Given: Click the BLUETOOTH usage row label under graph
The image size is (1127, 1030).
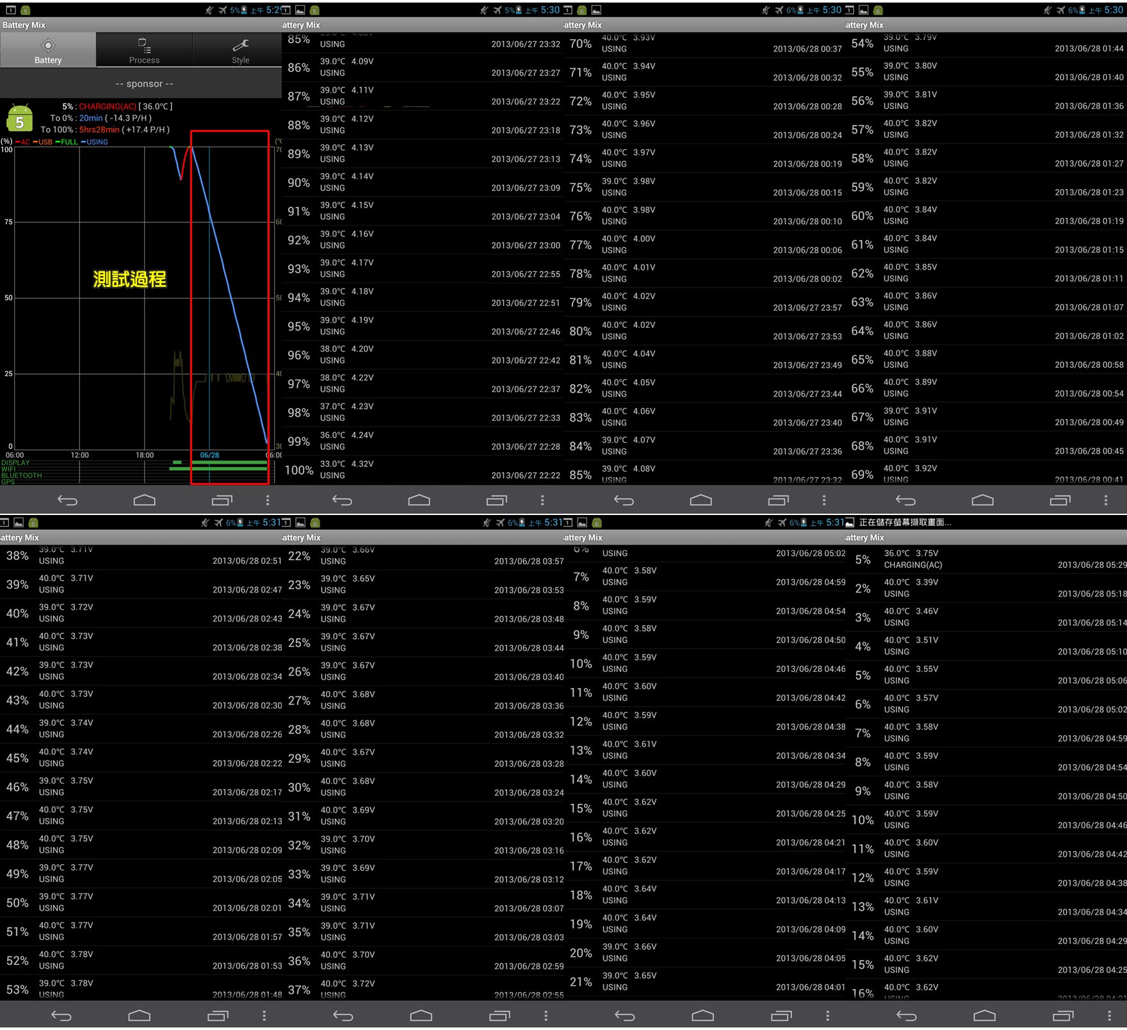Looking at the screenshot, I should point(22,475).
